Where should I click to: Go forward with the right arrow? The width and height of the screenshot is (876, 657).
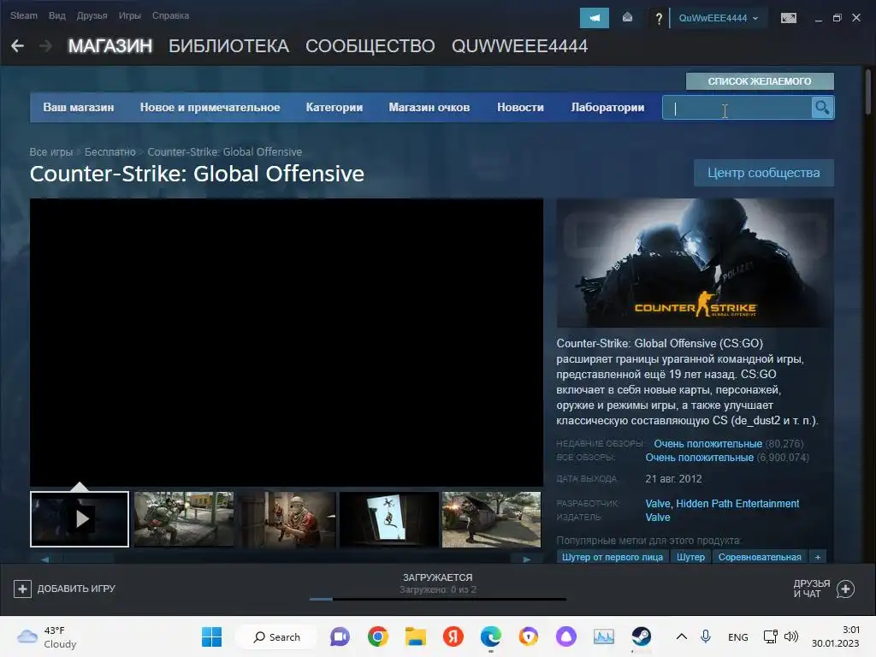[x=46, y=46]
